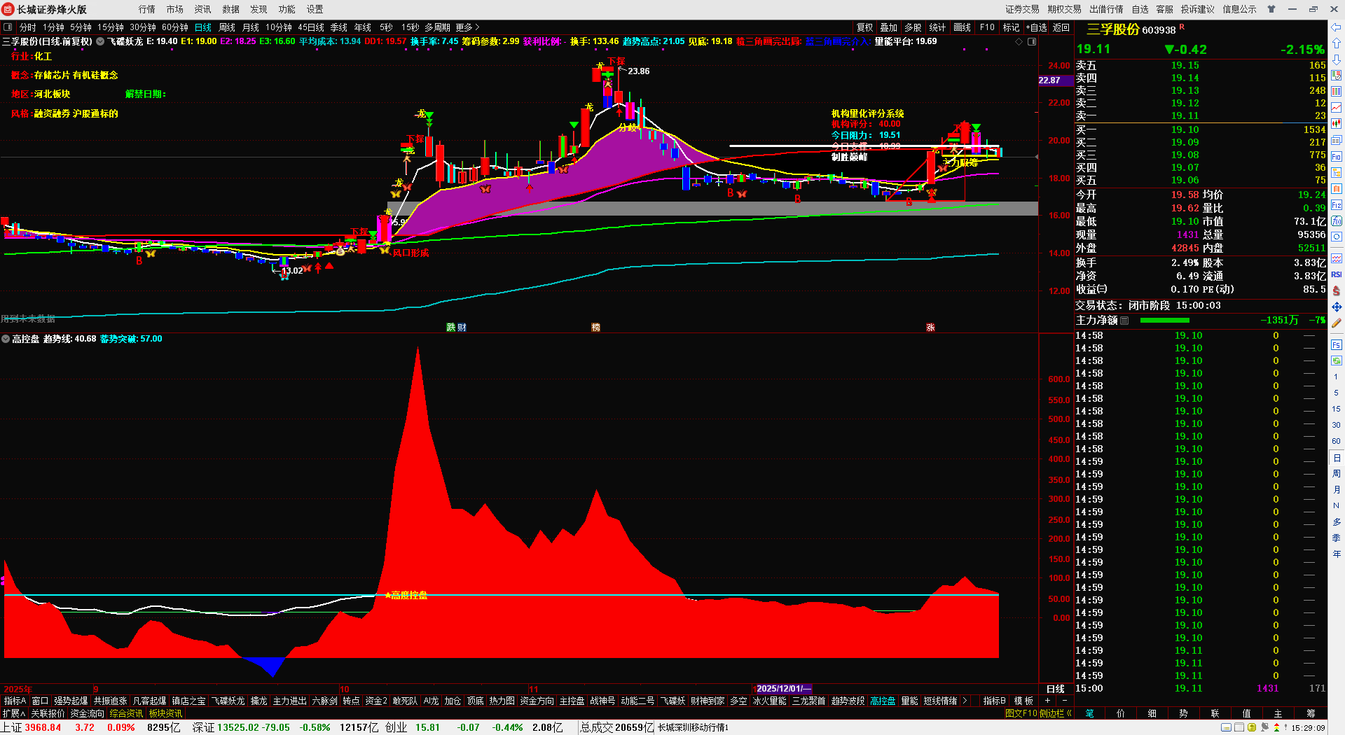Image resolution: width=1345 pixels, height=735 pixels.
Task: Switch to the 量能 indicator tab
Action: pos(909,701)
